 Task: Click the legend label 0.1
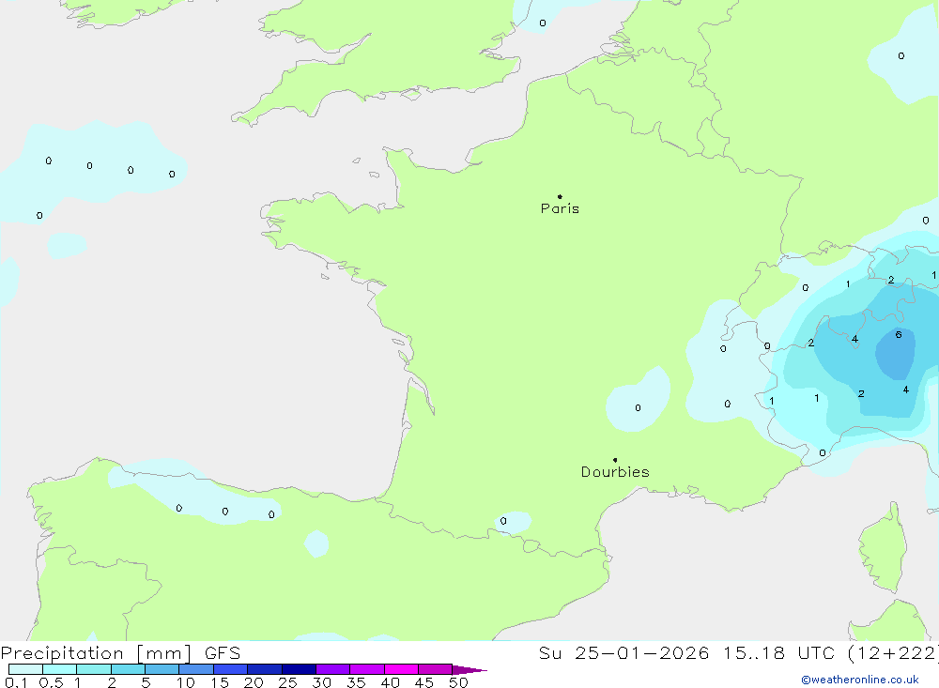coord(16,682)
